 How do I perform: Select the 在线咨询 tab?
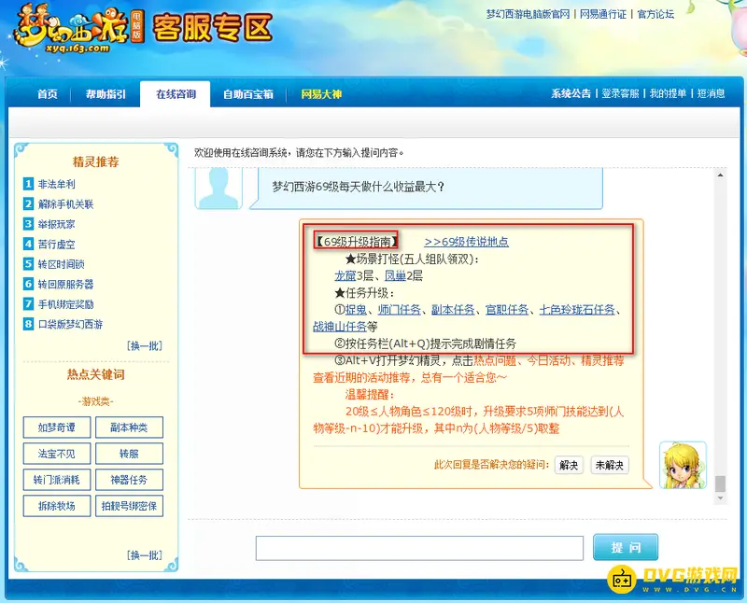[176, 94]
